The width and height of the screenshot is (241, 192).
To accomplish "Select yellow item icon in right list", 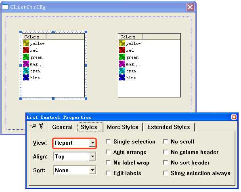I will click(x=122, y=43).
